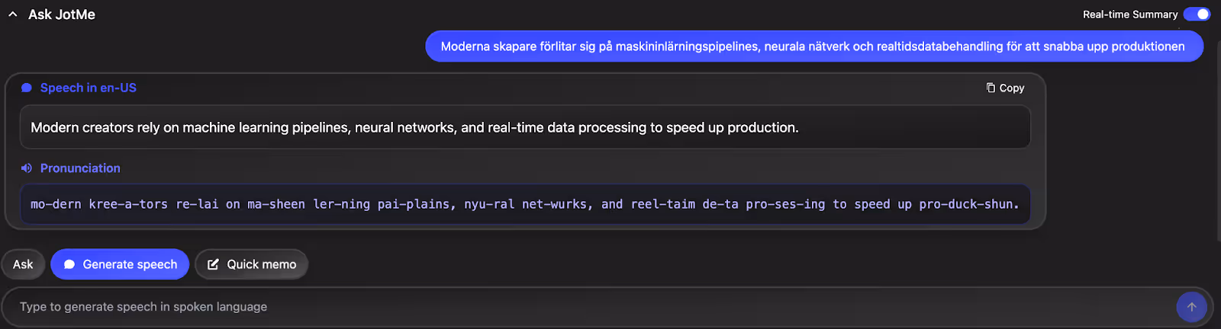This screenshot has height=329, width=1221.
Task: Send the message with arrow button
Action: (x=1191, y=307)
